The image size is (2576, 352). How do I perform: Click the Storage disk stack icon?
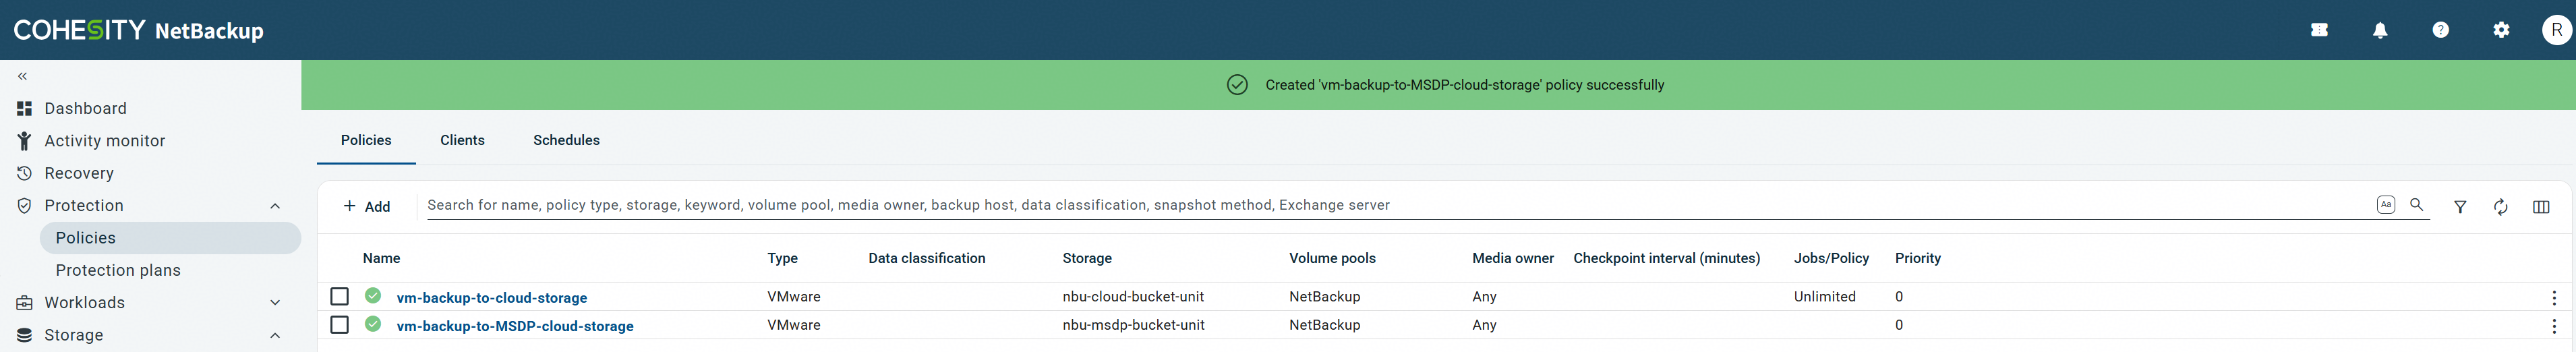tap(24, 335)
